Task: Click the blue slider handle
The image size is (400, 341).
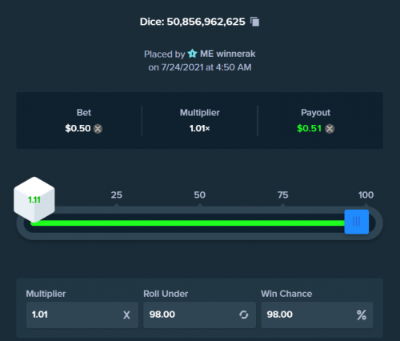Action: [357, 222]
